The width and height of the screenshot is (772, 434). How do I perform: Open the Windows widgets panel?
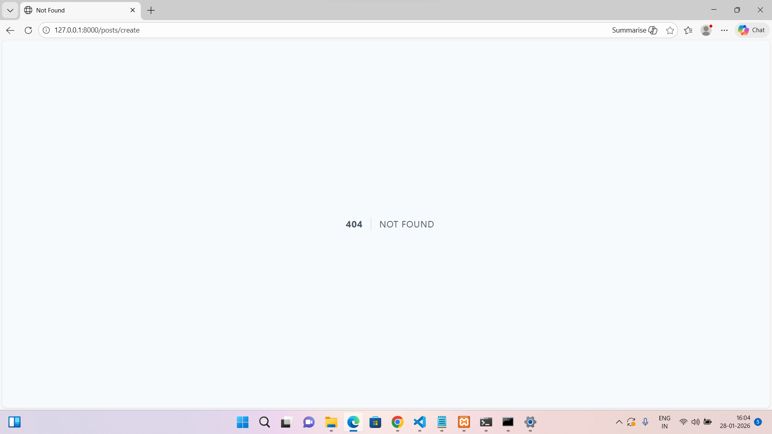click(x=14, y=422)
